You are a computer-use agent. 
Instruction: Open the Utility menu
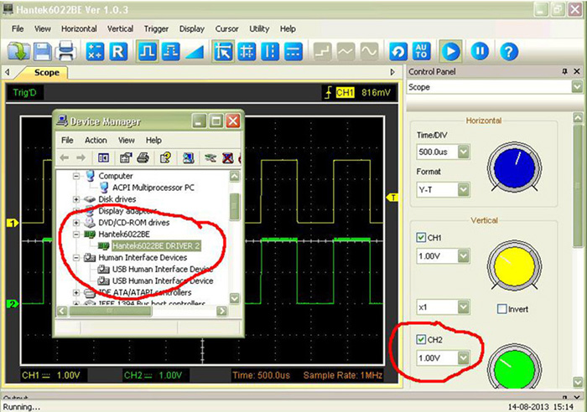coord(259,28)
